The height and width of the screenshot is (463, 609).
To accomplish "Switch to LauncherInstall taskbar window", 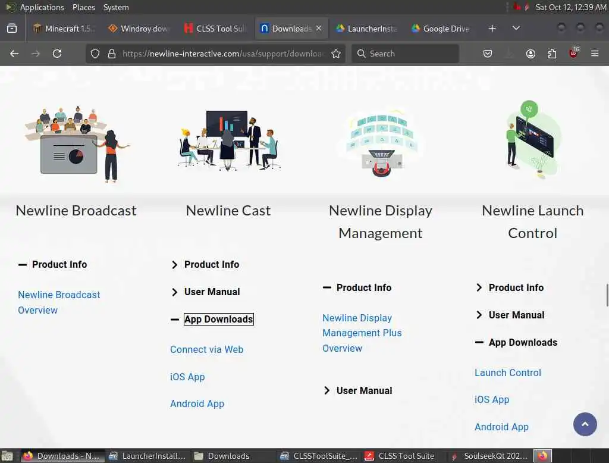I will coord(147,456).
